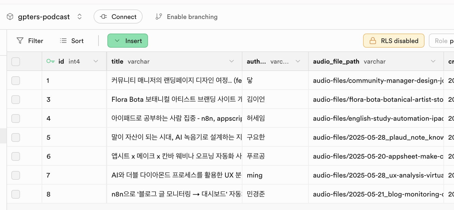
Task: Toggle the select-all rows checkbox
Action: pos(16,62)
